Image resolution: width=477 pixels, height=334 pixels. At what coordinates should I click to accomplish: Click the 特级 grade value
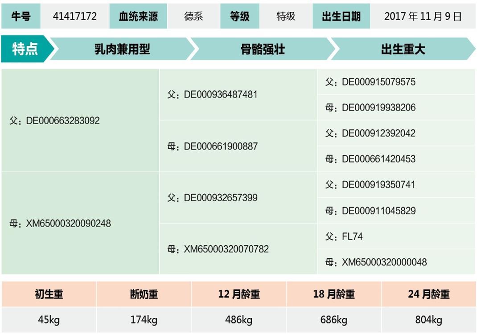click(286, 16)
